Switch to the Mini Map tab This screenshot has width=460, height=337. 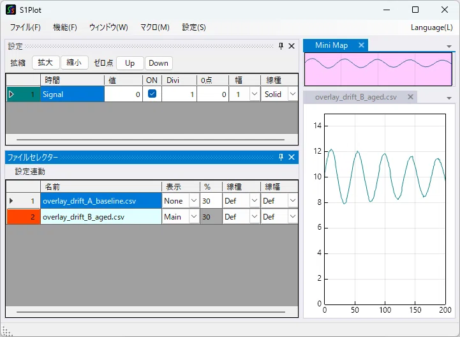(331, 45)
